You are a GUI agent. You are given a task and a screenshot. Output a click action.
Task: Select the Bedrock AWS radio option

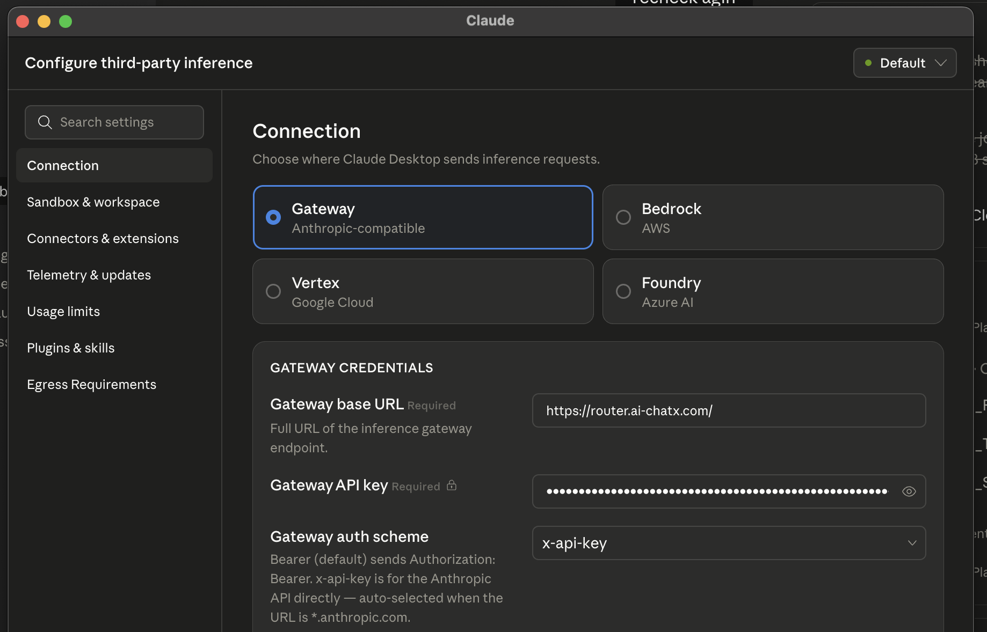(773, 217)
